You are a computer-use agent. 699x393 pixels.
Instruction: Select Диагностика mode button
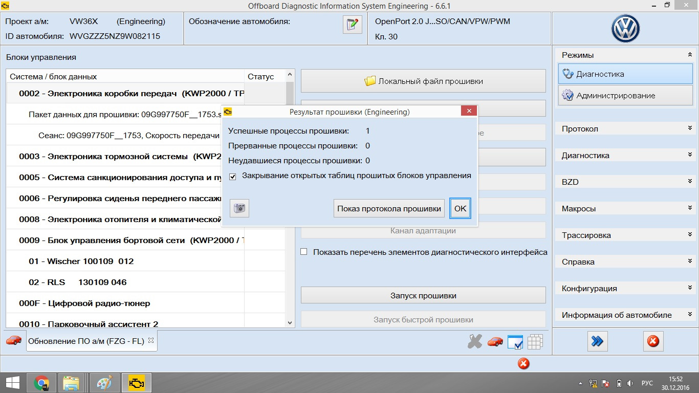(625, 74)
